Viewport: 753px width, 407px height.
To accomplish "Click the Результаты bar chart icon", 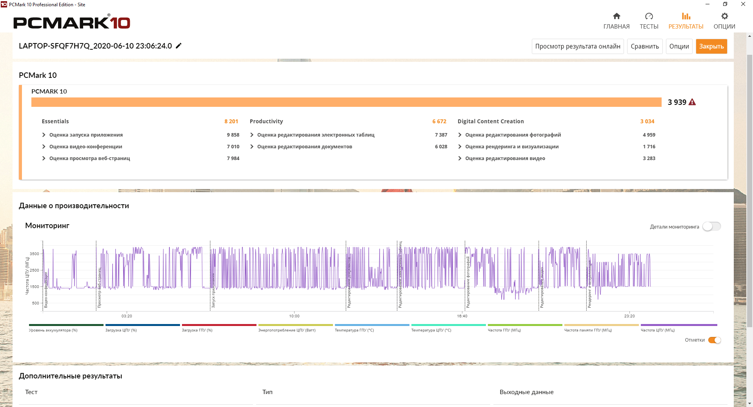I will tap(686, 16).
